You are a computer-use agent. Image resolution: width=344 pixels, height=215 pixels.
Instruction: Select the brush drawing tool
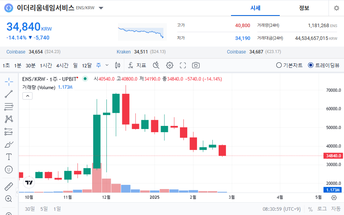[x=9, y=144]
